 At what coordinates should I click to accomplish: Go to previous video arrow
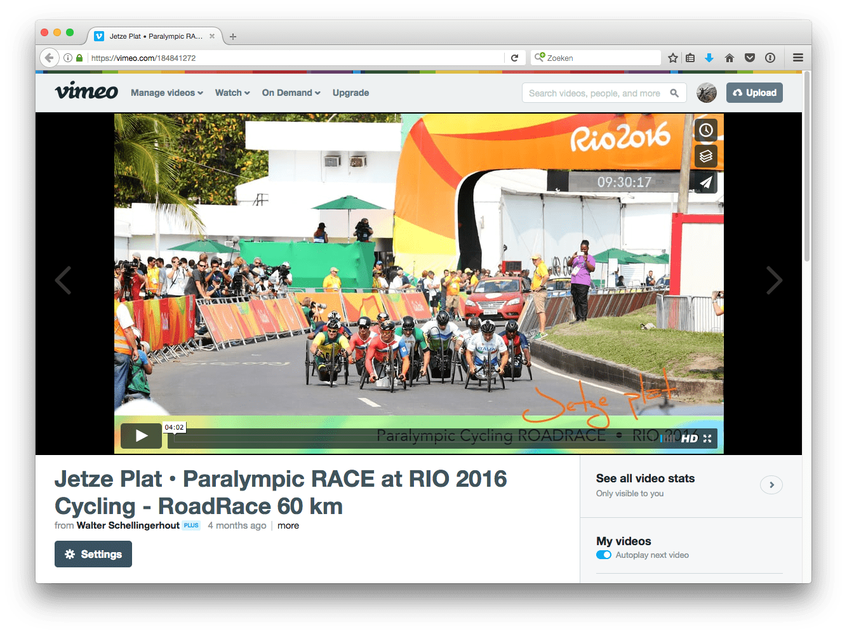coord(63,280)
